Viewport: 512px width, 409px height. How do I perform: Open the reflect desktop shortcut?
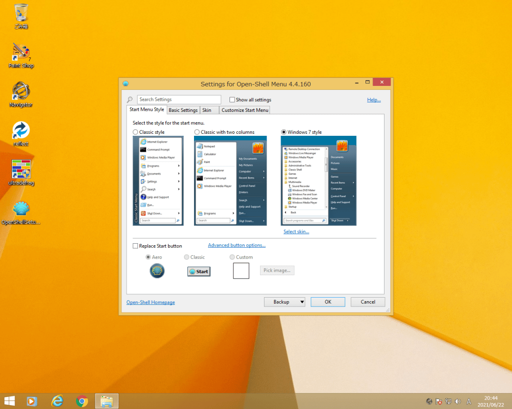coord(21,134)
